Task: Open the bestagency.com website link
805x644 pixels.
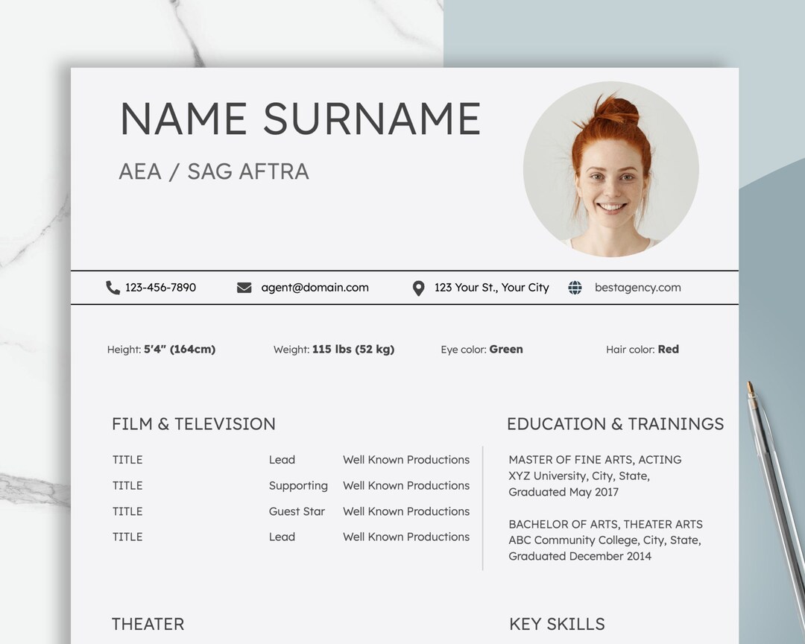Action: (637, 287)
